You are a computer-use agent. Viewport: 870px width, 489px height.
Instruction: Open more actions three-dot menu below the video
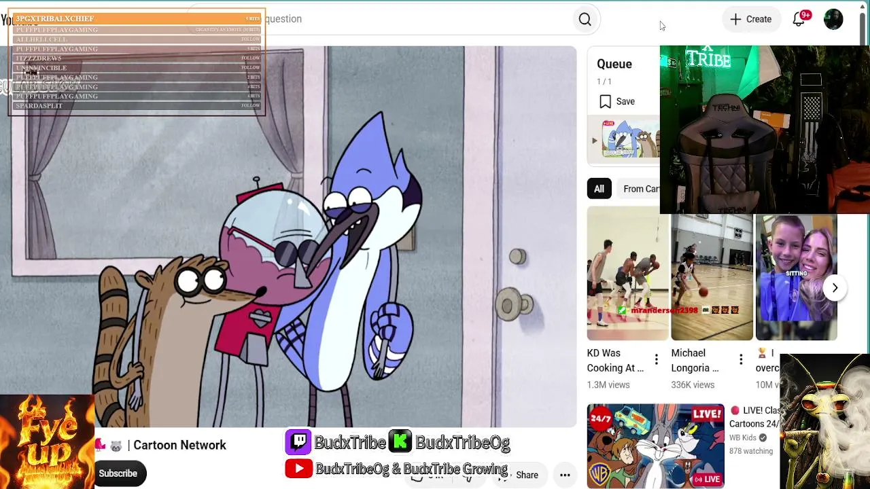[x=565, y=475]
